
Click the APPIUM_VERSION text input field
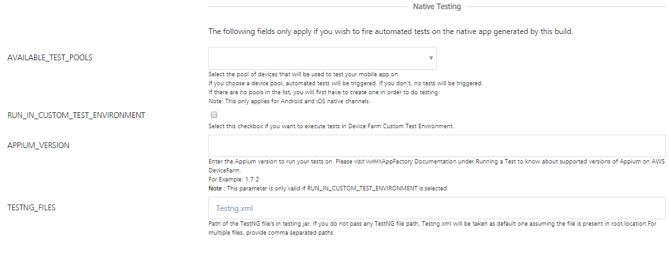437,145
